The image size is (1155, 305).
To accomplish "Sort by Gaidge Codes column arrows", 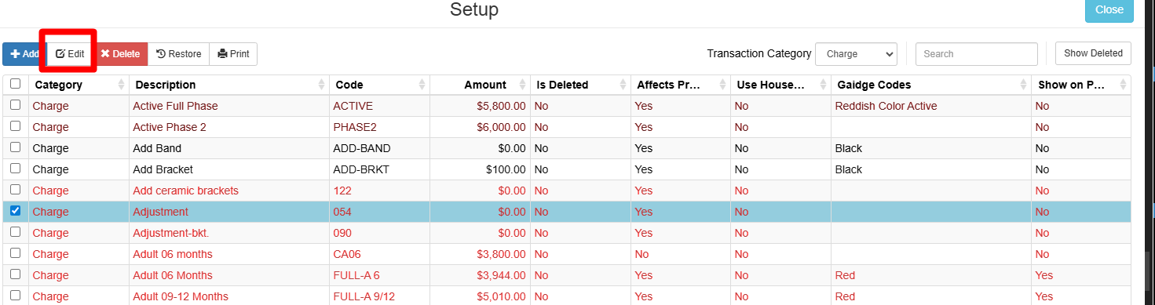I will tap(1024, 85).
